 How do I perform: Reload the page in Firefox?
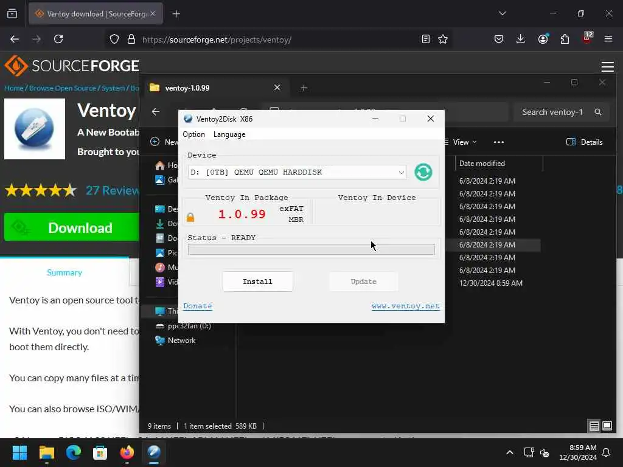58,39
